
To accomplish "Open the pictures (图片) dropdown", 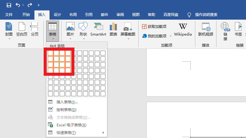I will tap(70, 39).
